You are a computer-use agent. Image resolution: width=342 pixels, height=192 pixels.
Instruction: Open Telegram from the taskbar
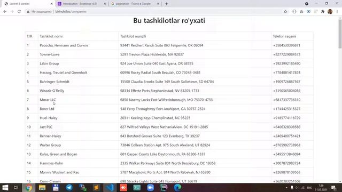[69, 187]
